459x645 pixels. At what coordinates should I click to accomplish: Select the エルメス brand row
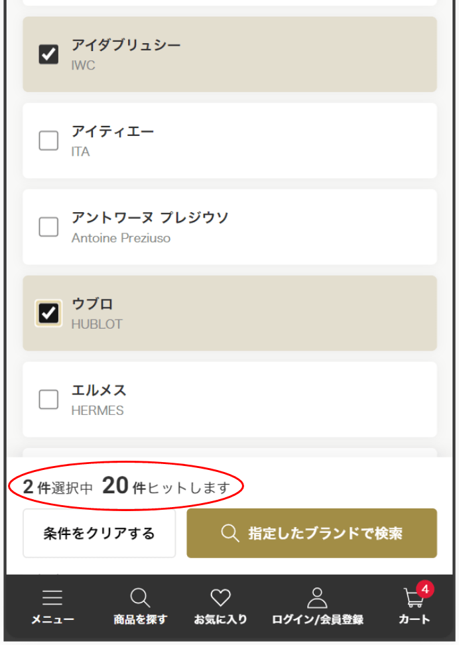pos(229,399)
